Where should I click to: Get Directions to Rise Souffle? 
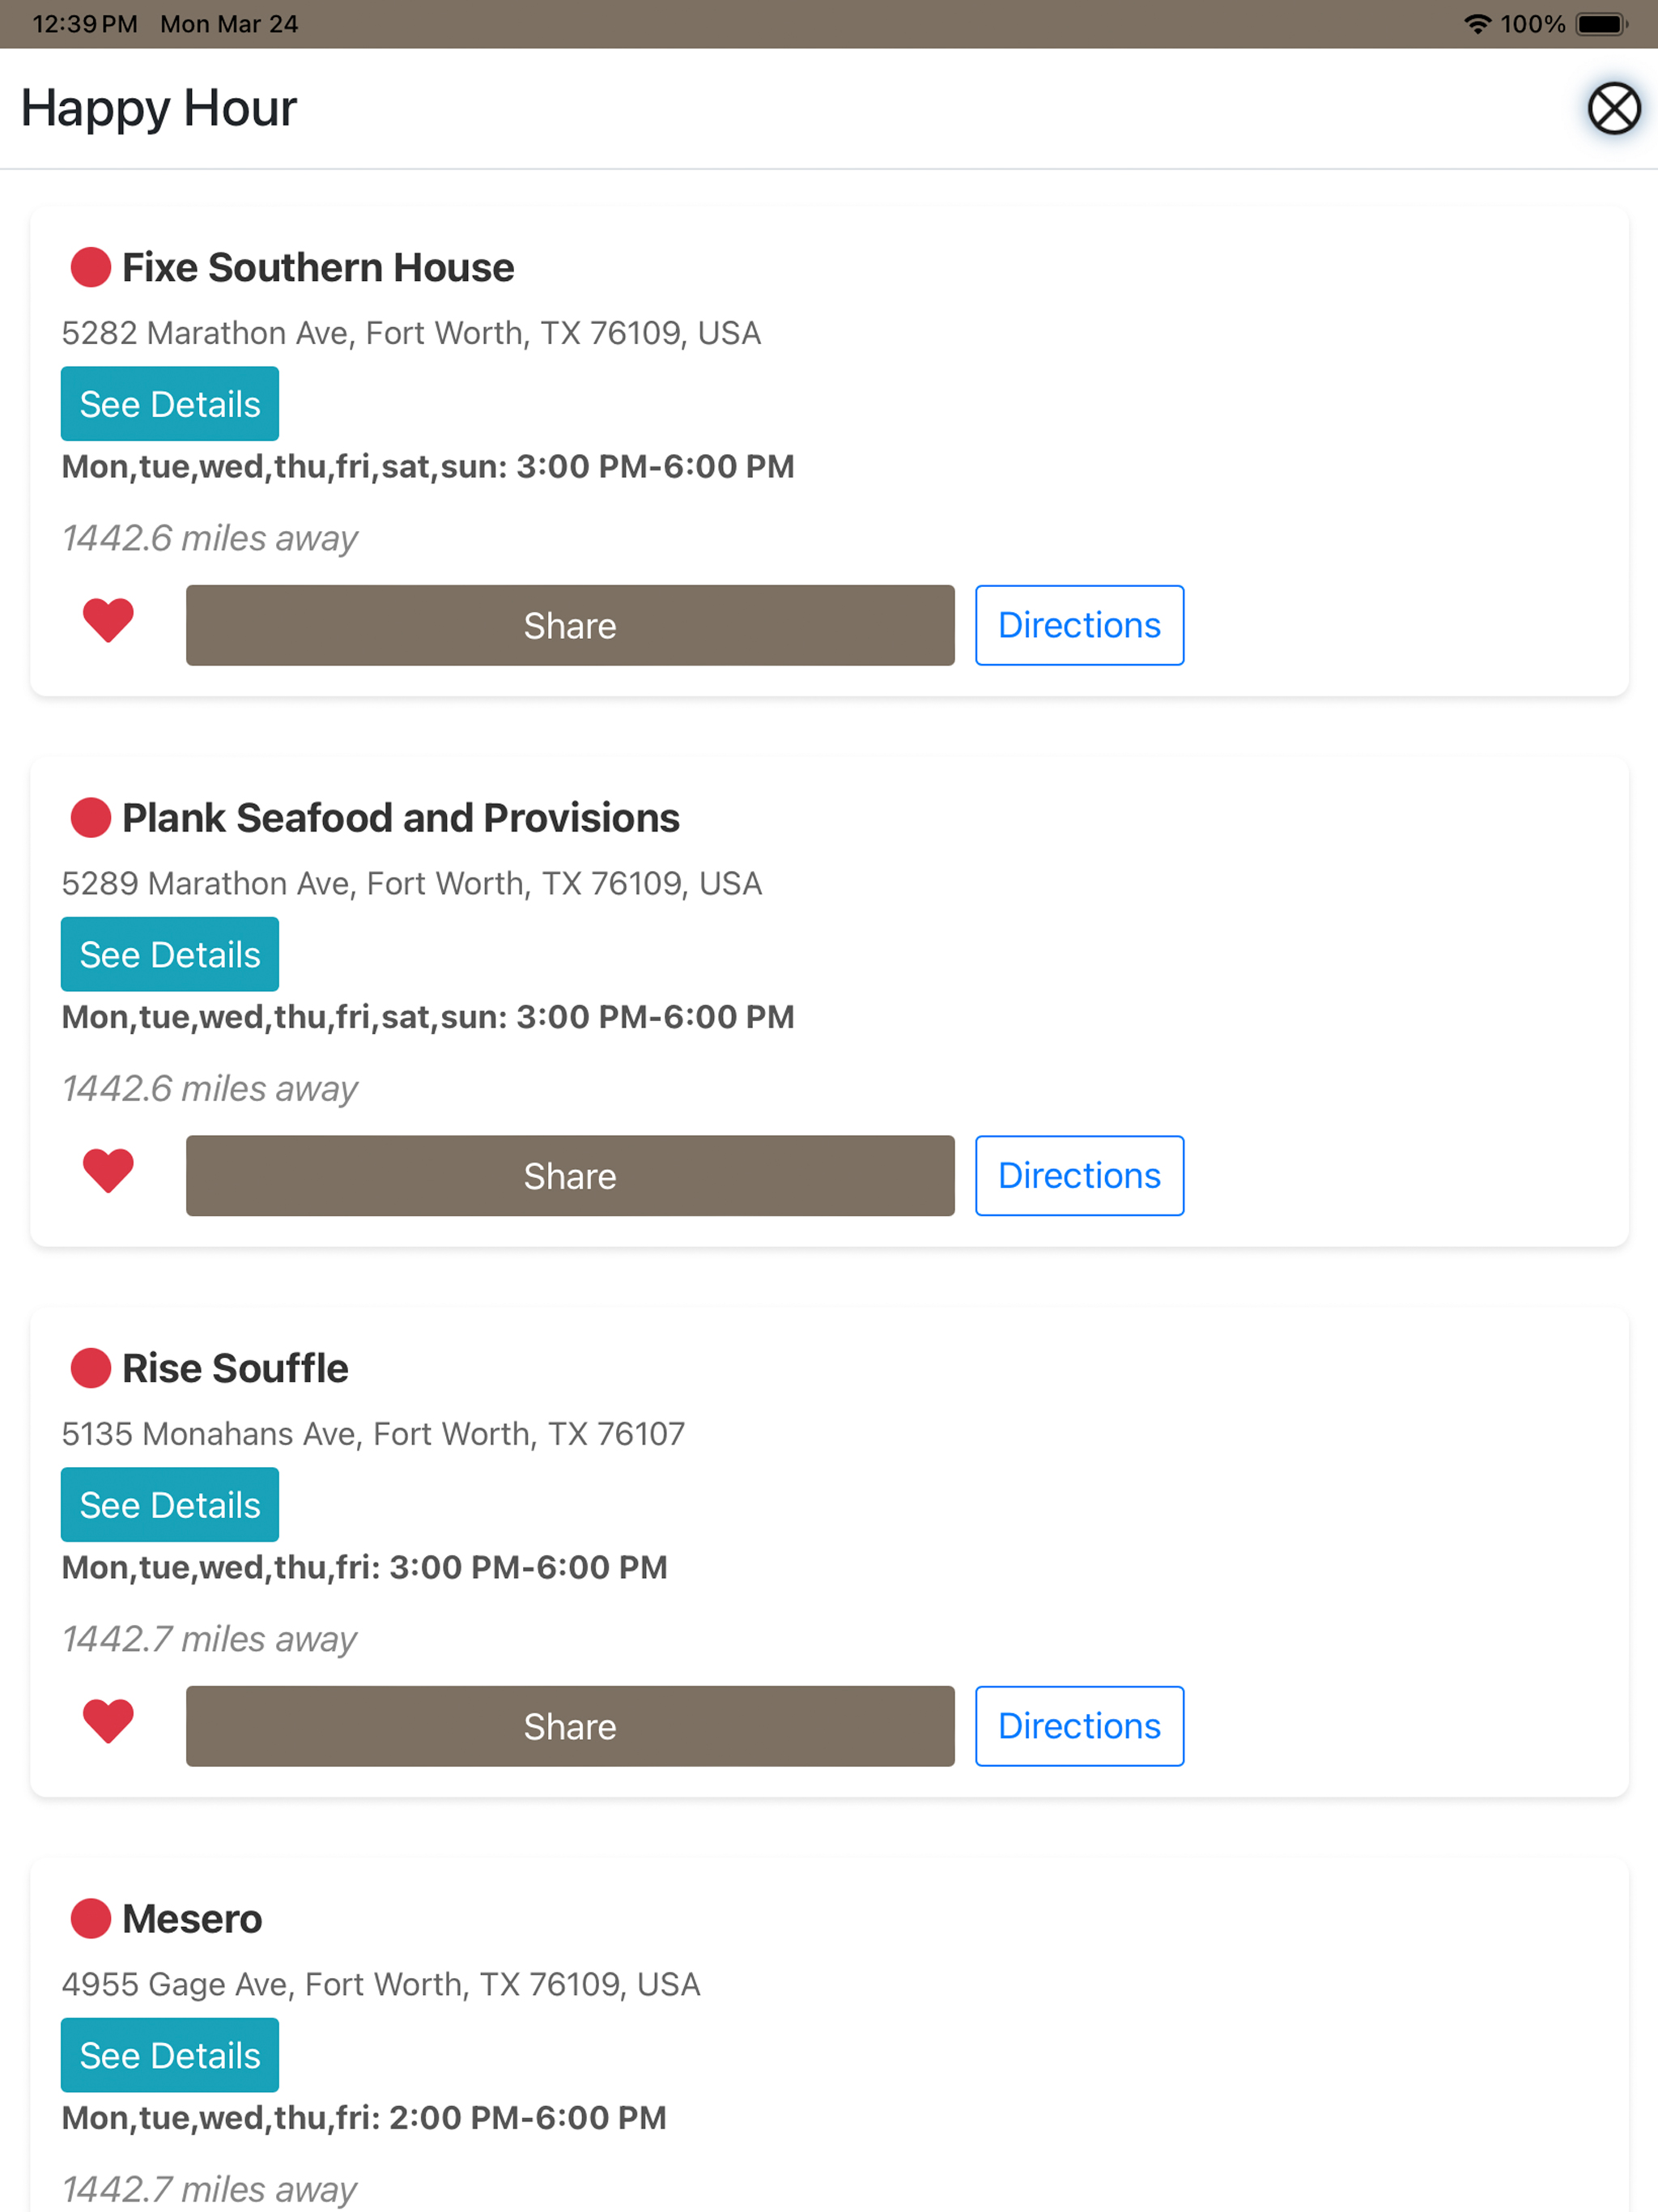point(1080,1726)
